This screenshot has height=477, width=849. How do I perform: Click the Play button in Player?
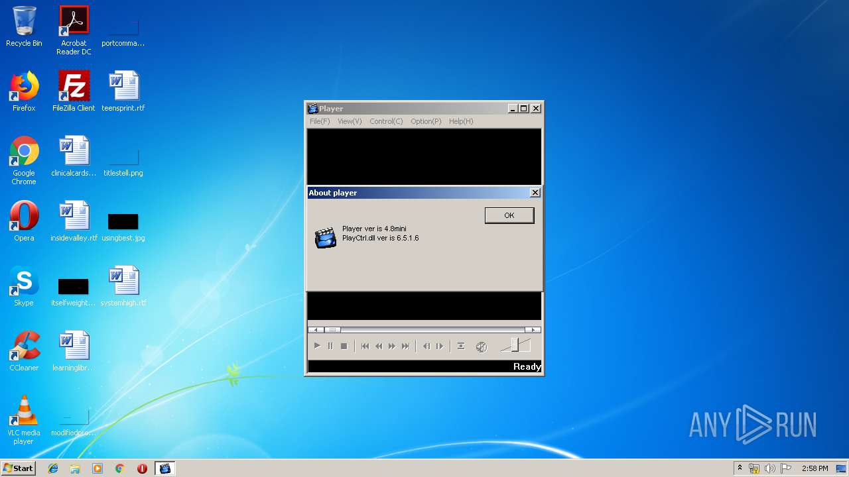(x=317, y=346)
